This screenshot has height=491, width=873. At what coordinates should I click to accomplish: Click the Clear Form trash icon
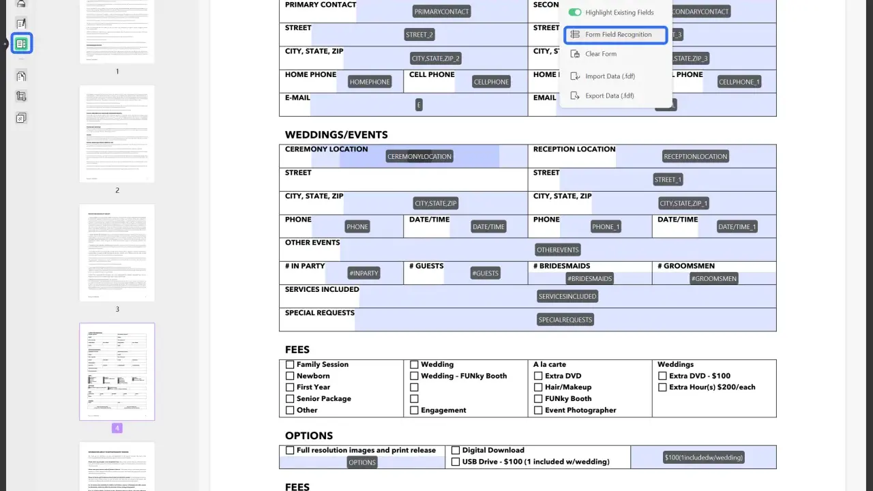[x=575, y=54]
